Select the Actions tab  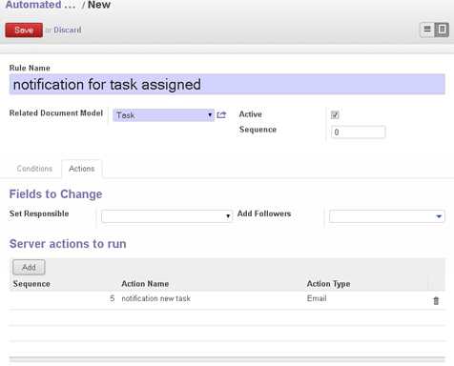(82, 169)
